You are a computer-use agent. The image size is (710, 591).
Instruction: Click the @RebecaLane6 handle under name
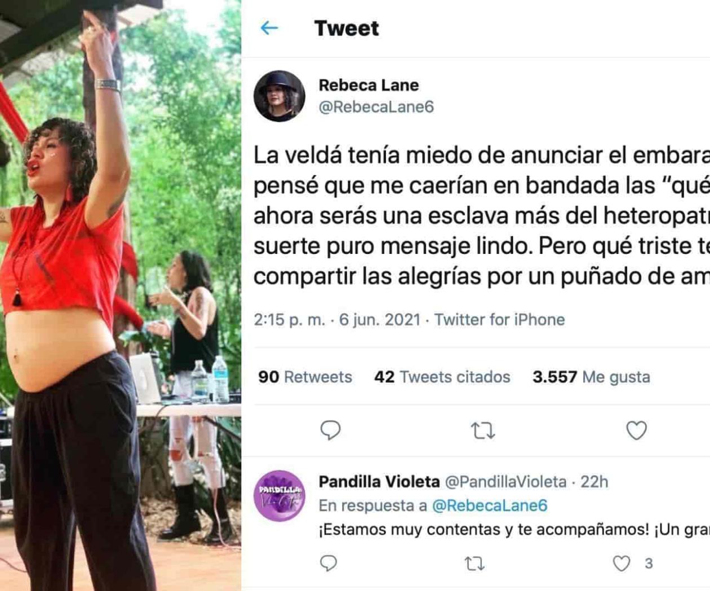(x=376, y=107)
